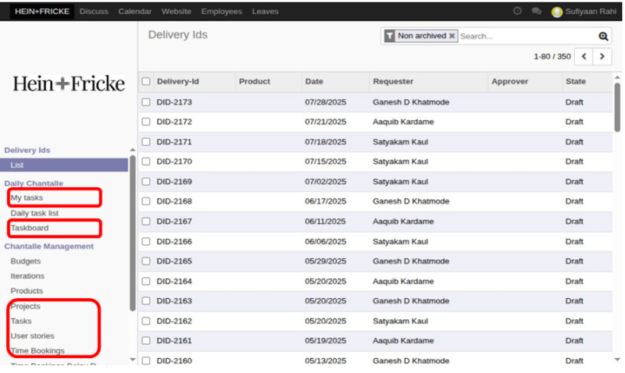The image size is (625, 373).
Task: Select the DID-2168 row checkbox
Action: pyautogui.click(x=146, y=201)
